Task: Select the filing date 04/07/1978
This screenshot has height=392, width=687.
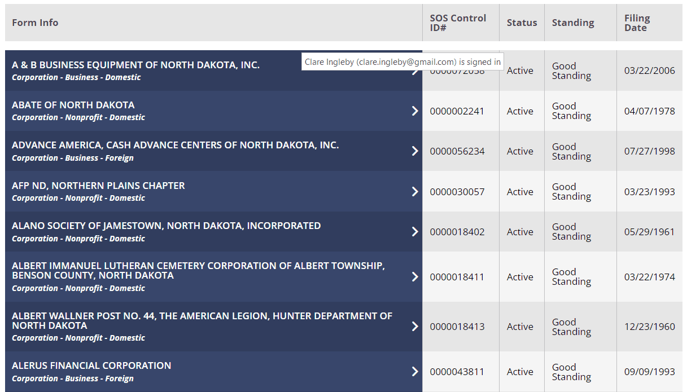Action: point(649,111)
